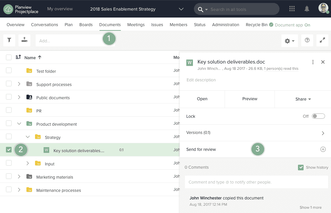Switch to the Boards tab
The height and width of the screenshot is (213, 331).
[x=86, y=25]
